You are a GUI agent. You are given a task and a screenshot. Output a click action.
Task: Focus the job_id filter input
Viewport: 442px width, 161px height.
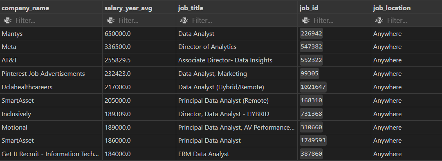coord(341,20)
